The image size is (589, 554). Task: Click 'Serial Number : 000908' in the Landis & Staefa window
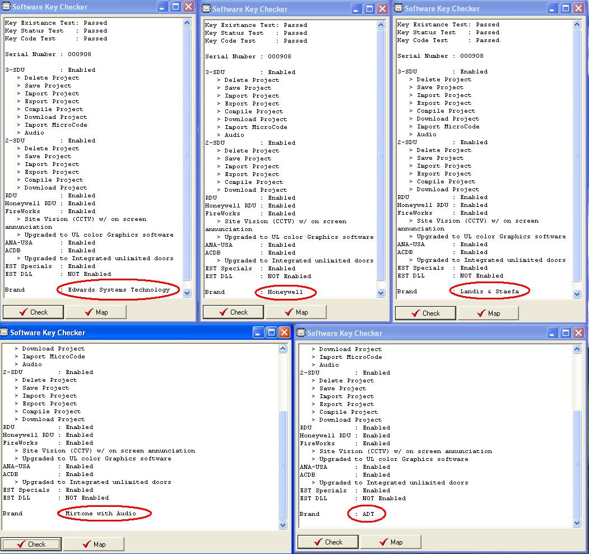coord(440,56)
